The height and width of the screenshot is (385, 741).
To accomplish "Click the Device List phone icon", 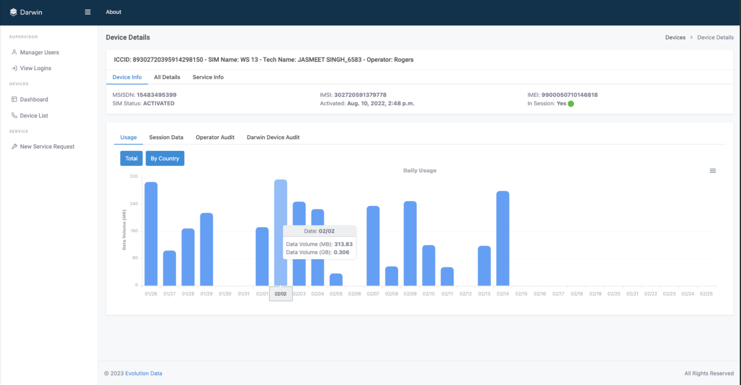I will (14, 115).
